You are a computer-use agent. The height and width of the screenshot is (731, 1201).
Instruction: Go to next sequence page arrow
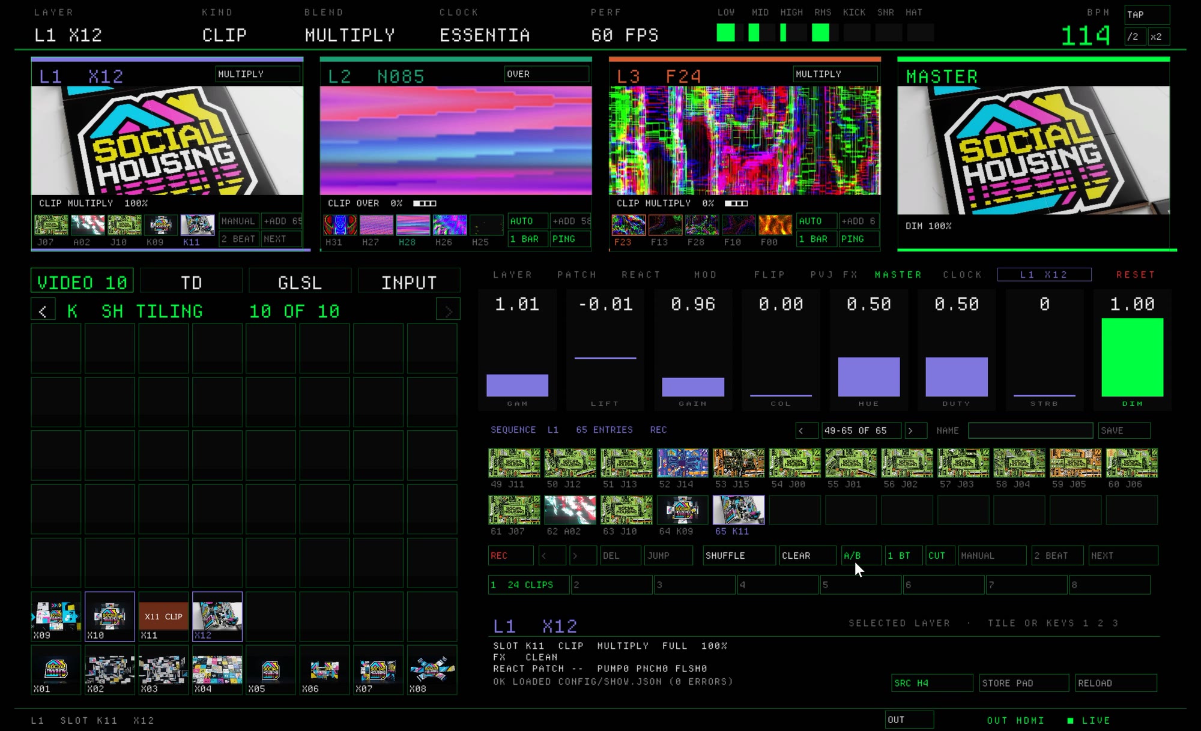[916, 430]
